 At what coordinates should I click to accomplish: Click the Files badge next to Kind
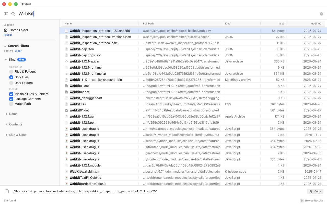[x=21, y=60]
